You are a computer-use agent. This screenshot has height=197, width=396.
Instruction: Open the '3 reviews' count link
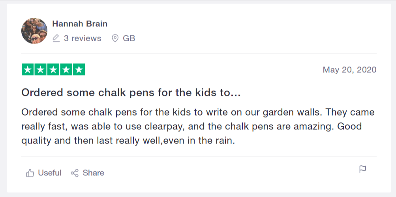point(83,39)
